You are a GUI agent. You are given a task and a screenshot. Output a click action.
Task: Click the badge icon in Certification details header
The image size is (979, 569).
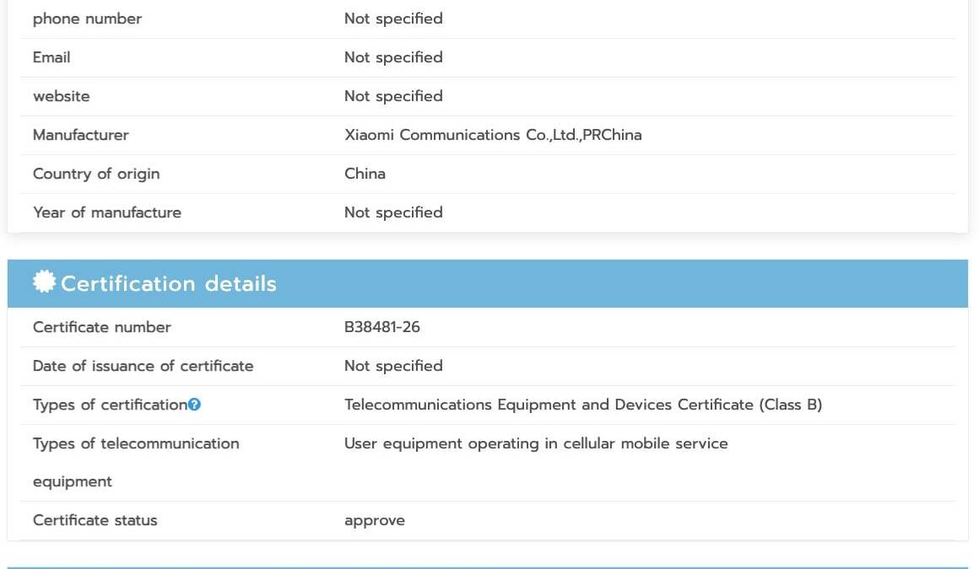pos(45,282)
